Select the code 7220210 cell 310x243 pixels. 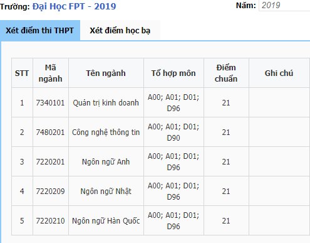pyautogui.click(x=51, y=221)
